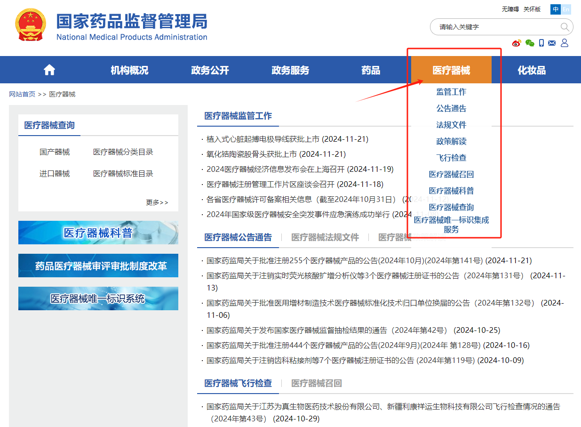
Task: Open the 化妆品 navigation menu
Action: click(x=532, y=70)
